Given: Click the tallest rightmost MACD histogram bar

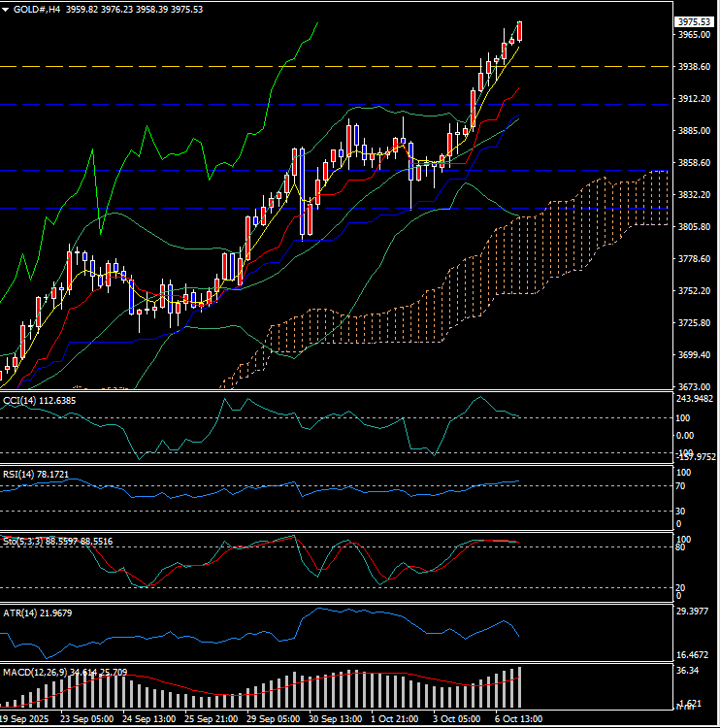Looking at the screenshot, I should tap(520, 686).
